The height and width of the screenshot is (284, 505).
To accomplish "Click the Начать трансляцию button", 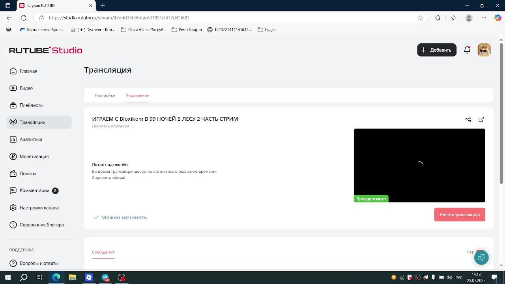I will [460, 215].
